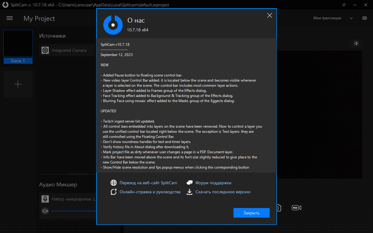Expand the Мои трансляции dropdown
This screenshot has width=373, height=233.
pos(351,18)
